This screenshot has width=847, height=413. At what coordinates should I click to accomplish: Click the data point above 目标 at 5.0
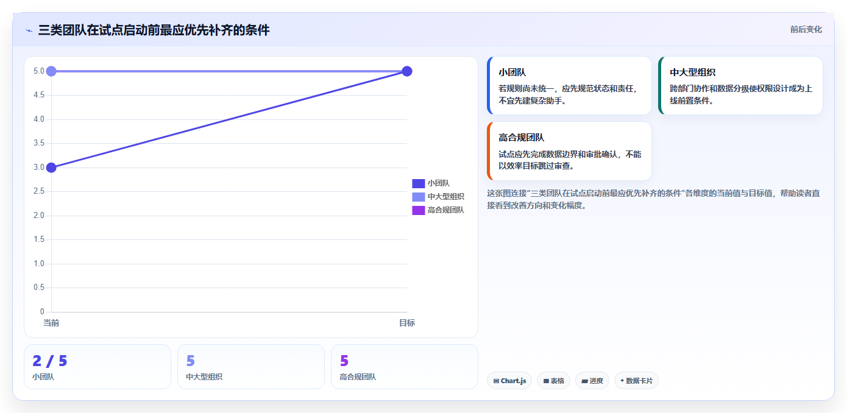click(407, 71)
